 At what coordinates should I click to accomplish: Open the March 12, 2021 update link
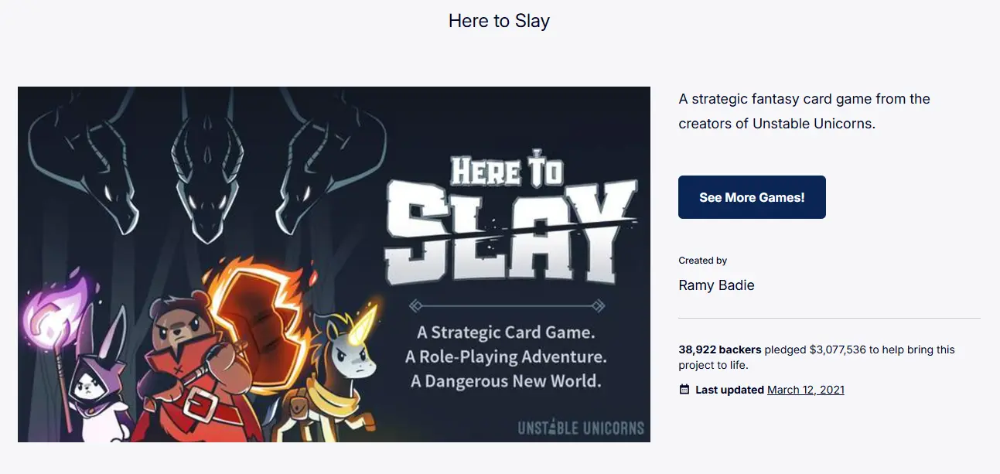(806, 390)
